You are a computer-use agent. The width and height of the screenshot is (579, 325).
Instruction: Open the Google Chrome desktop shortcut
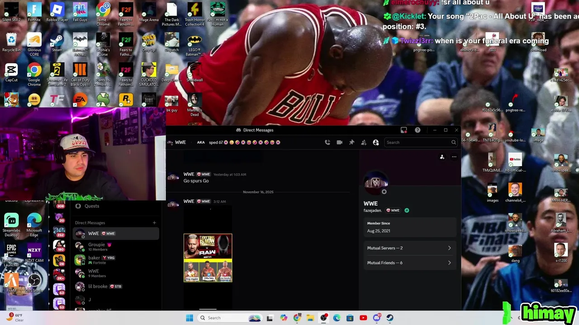click(34, 74)
